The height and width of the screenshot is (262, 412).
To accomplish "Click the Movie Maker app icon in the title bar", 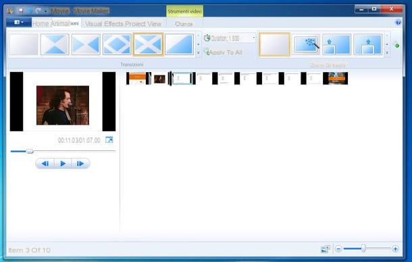I will pyautogui.click(x=10, y=11).
